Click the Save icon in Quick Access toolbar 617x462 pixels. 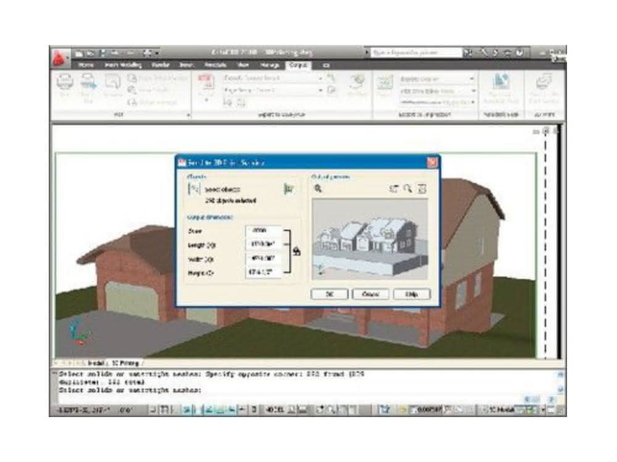tap(102, 53)
